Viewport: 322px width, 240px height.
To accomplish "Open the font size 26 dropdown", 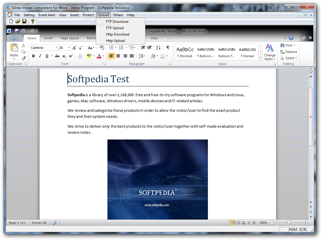I will coord(69,48).
